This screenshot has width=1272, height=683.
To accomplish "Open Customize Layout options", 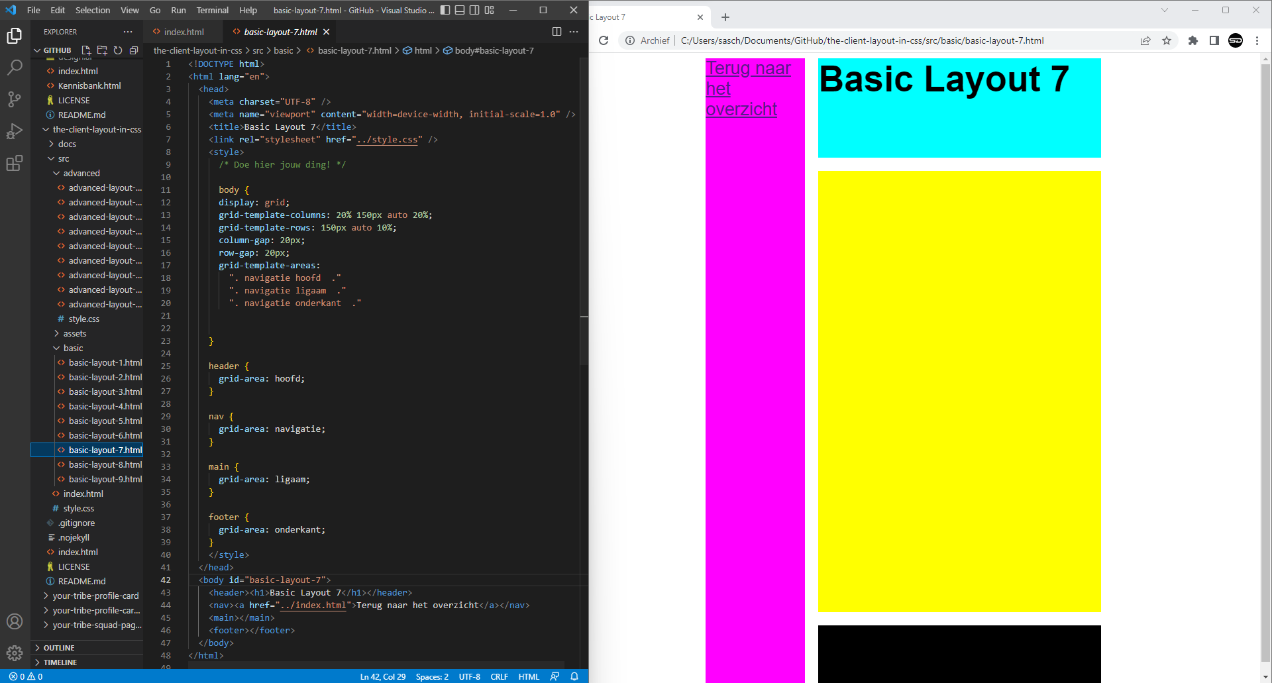I will 489,10.
